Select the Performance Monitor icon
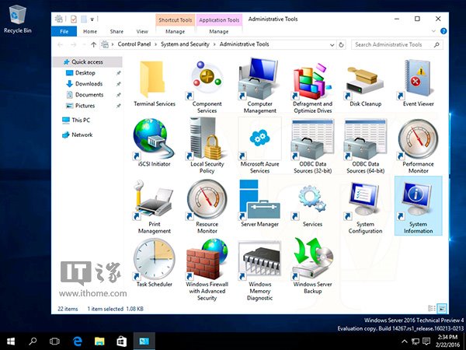Screen dimensions: 466x350 (x=418, y=146)
